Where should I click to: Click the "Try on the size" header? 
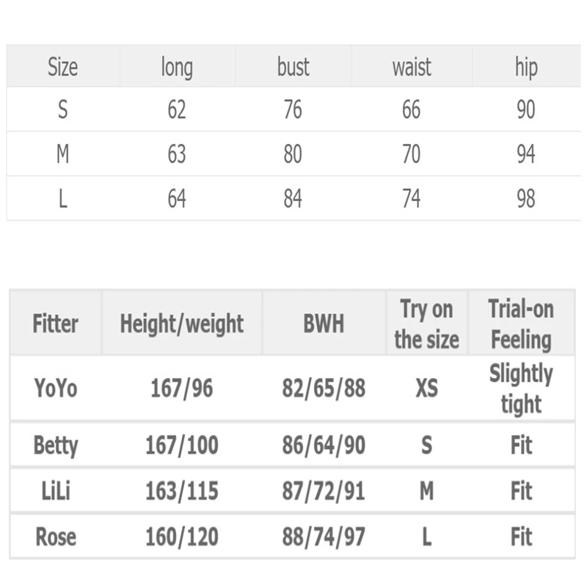(x=426, y=324)
